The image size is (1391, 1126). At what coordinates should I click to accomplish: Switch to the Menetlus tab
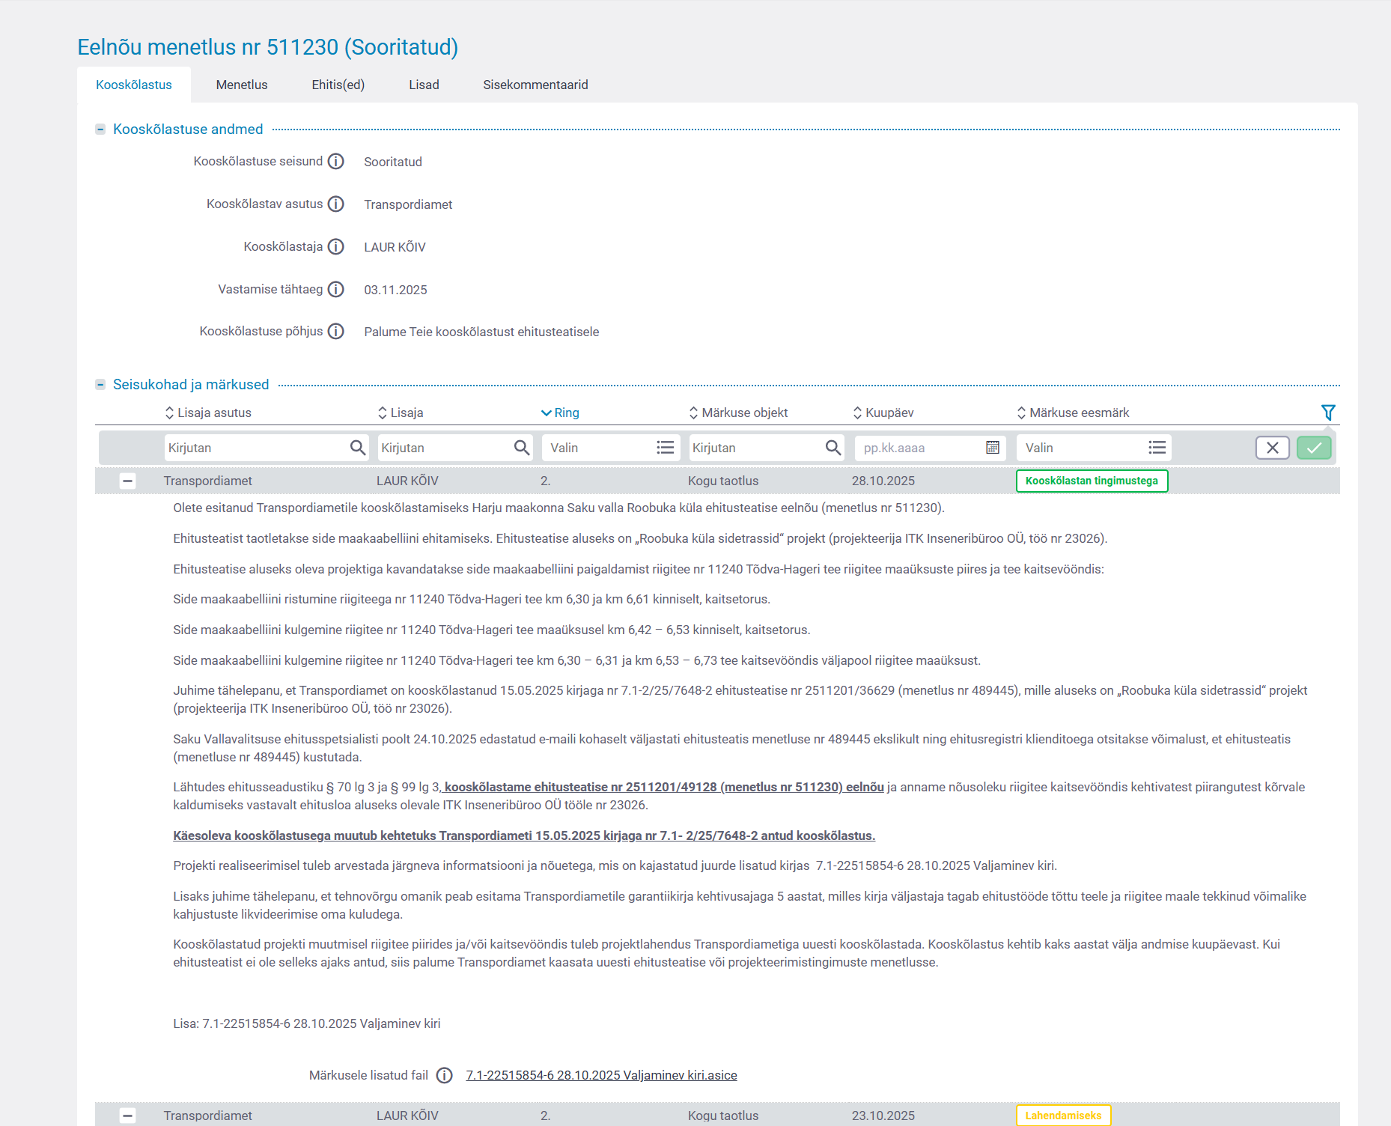click(x=242, y=85)
